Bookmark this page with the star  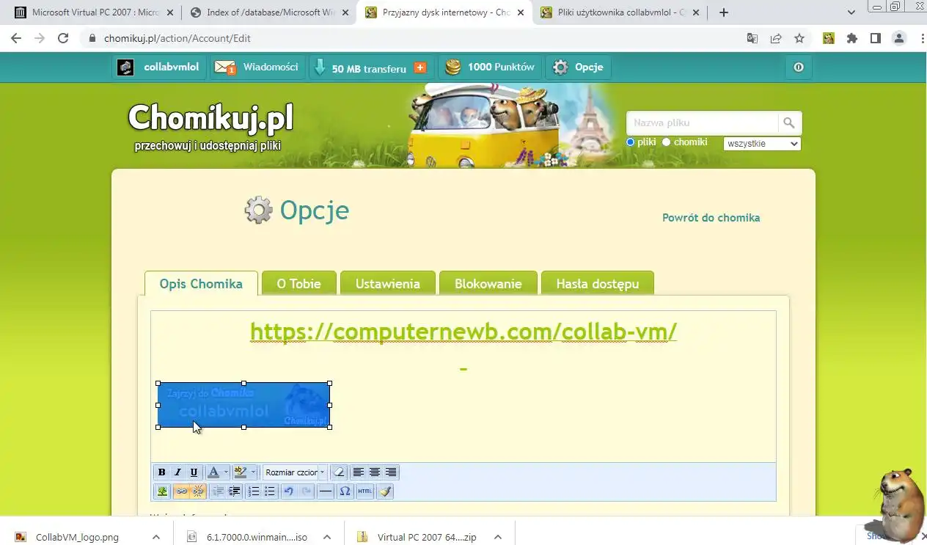pyautogui.click(x=799, y=38)
